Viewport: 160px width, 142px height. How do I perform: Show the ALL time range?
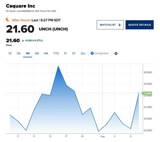[x=83, y=53]
